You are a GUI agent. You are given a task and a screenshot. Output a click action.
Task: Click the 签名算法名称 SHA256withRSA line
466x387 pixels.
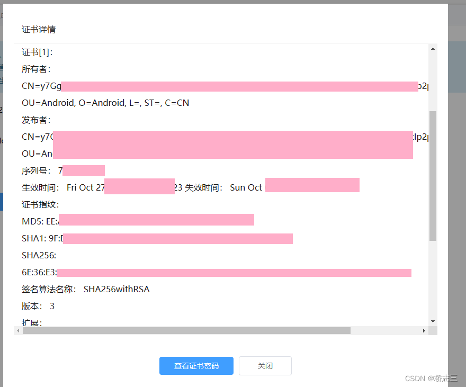(x=86, y=289)
